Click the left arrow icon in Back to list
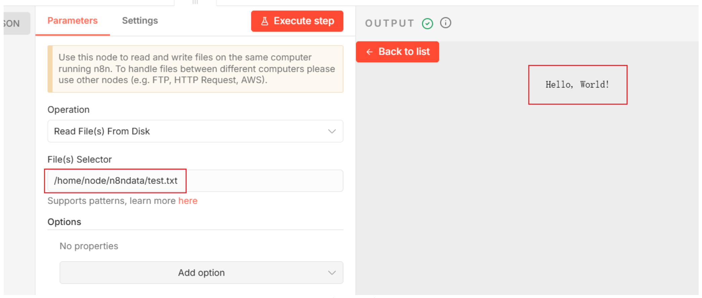This screenshot has height=298, width=702. click(x=369, y=52)
